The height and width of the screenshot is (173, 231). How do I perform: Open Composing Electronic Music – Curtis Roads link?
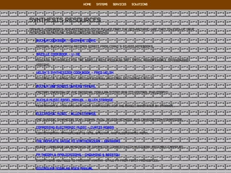coord(75,127)
